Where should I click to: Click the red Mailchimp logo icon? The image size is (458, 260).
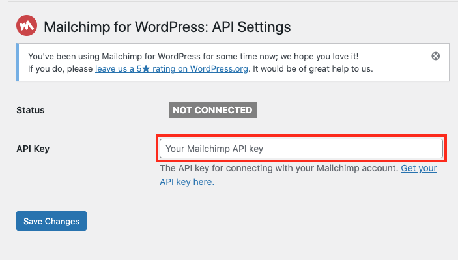point(27,25)
